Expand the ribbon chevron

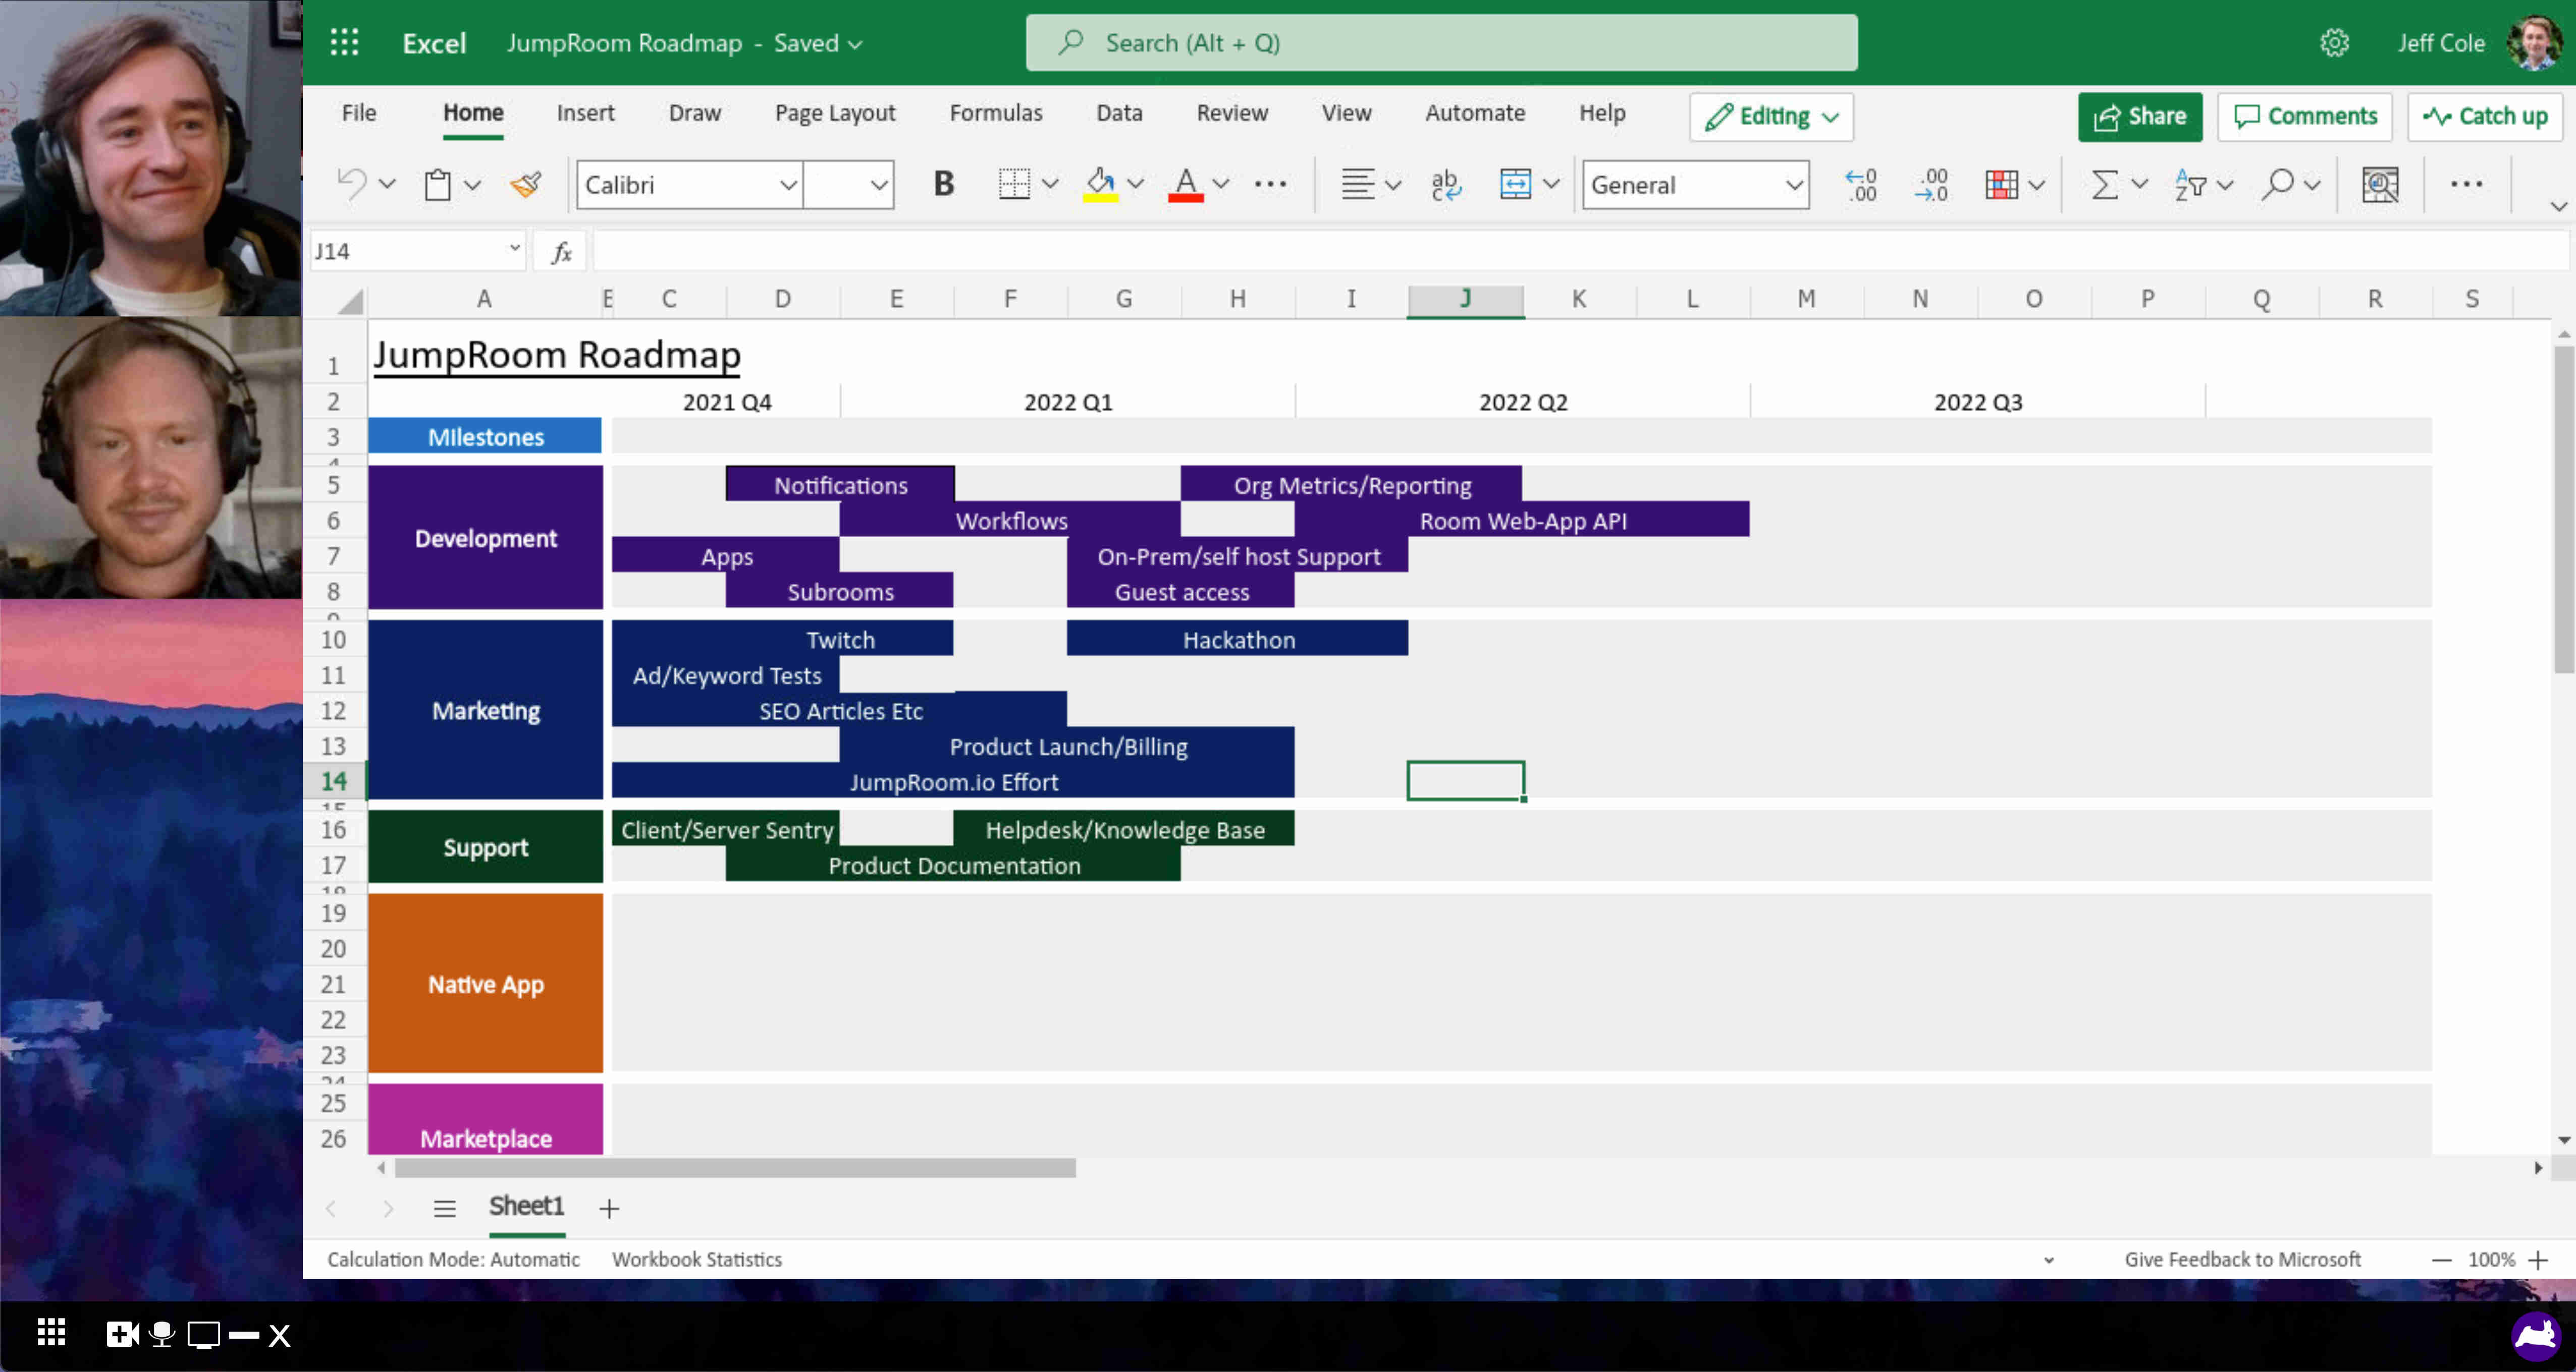coord(2558,206)
